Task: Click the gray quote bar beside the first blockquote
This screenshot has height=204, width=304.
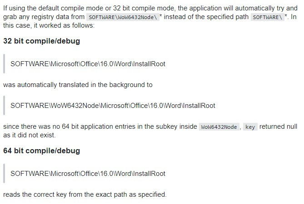Action: (x=4, y=64)
